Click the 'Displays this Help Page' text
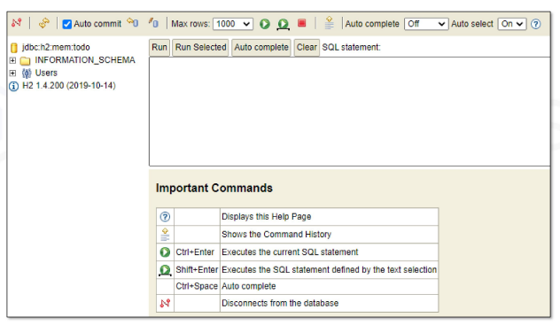Screen dimensions: 560x325 [267, 217]
